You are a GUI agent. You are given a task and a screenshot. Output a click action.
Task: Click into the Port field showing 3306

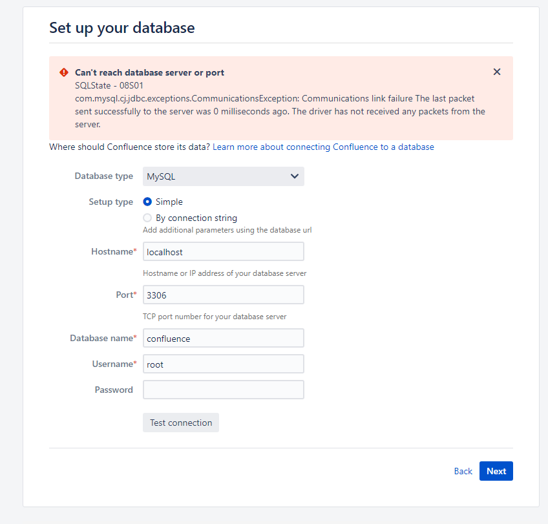coord(224,295)
